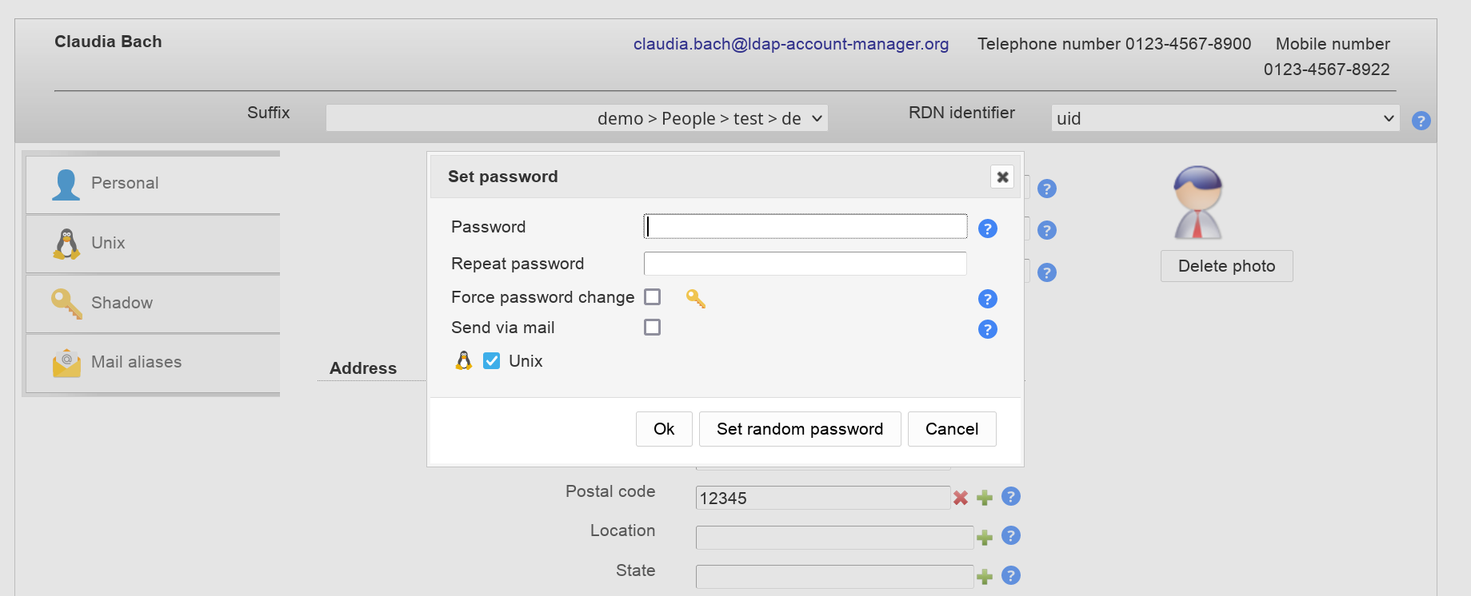
Task: Click the Set random password button
Action: coord(800,429)
